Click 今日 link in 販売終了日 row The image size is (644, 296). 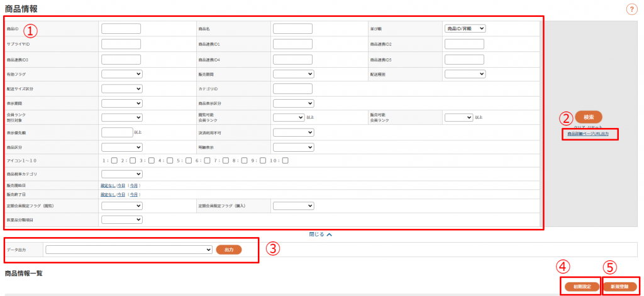(121, 194)
